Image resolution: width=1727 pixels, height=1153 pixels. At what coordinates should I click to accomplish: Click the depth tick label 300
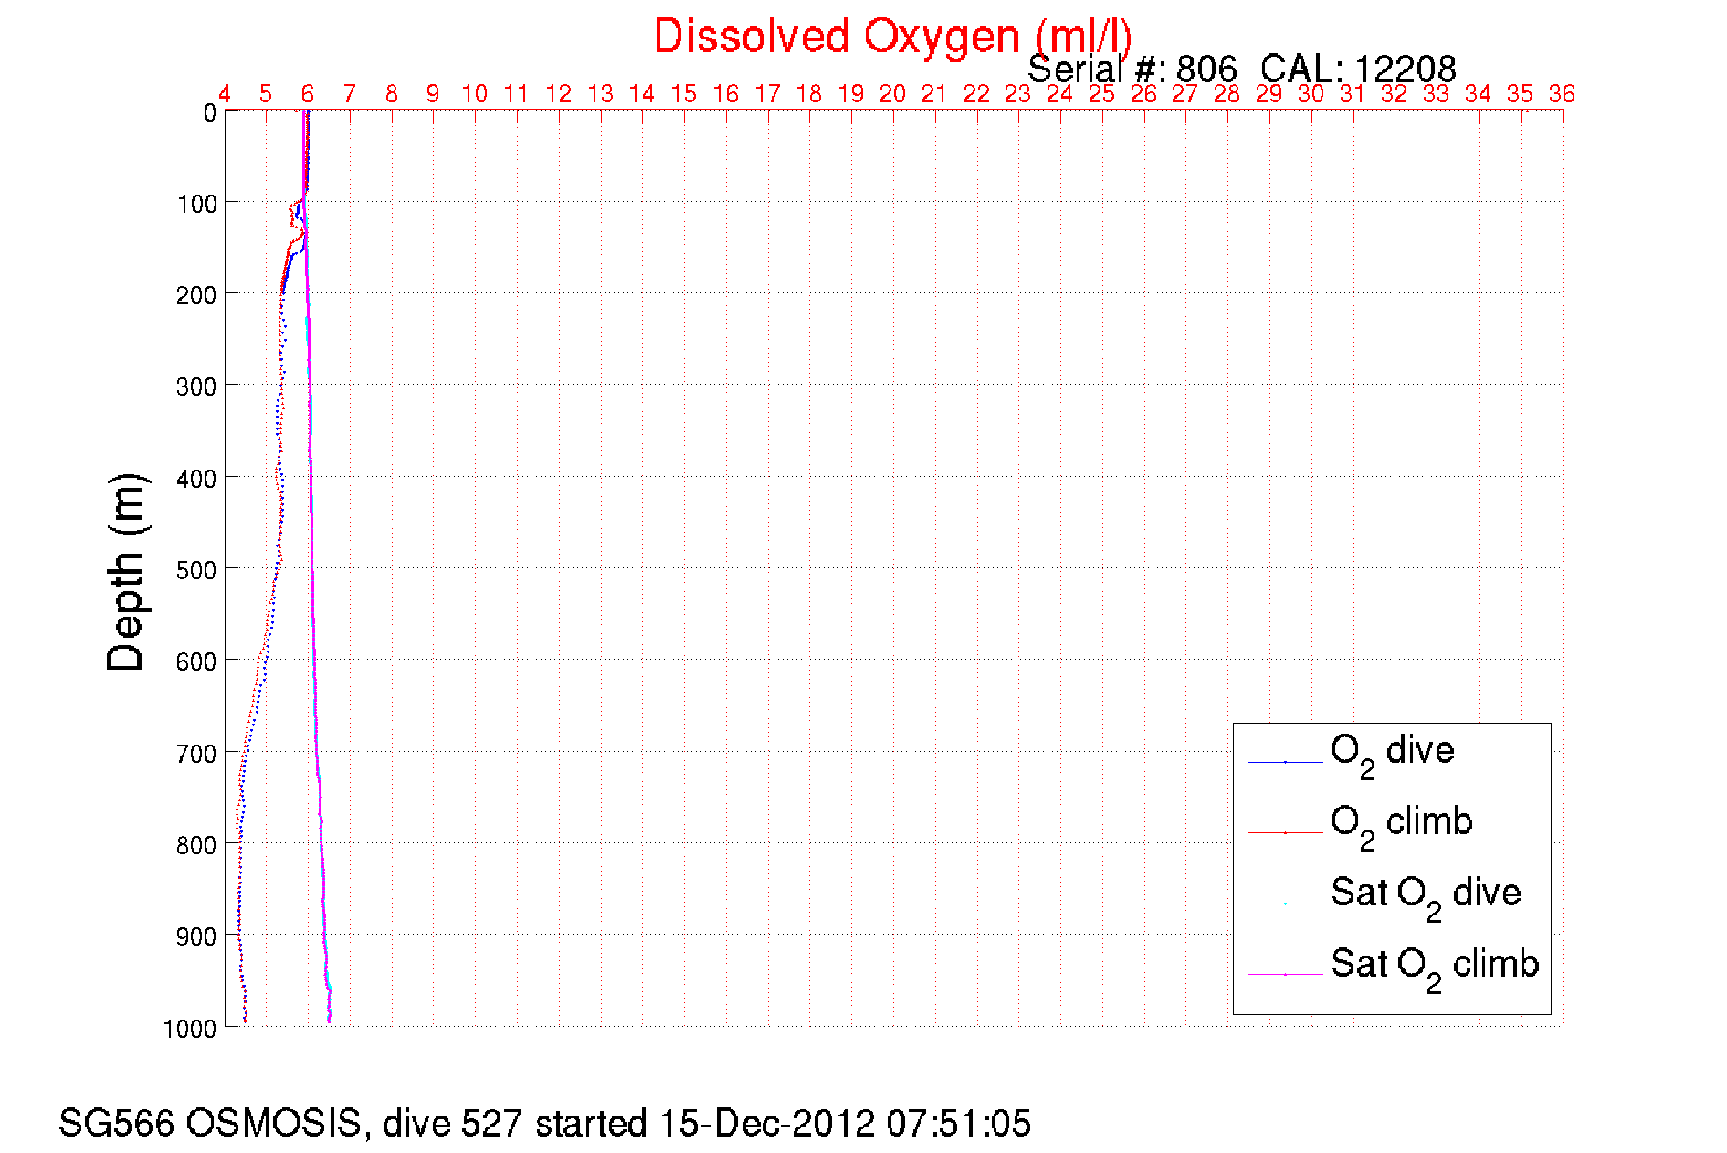[x=197, y=386]
